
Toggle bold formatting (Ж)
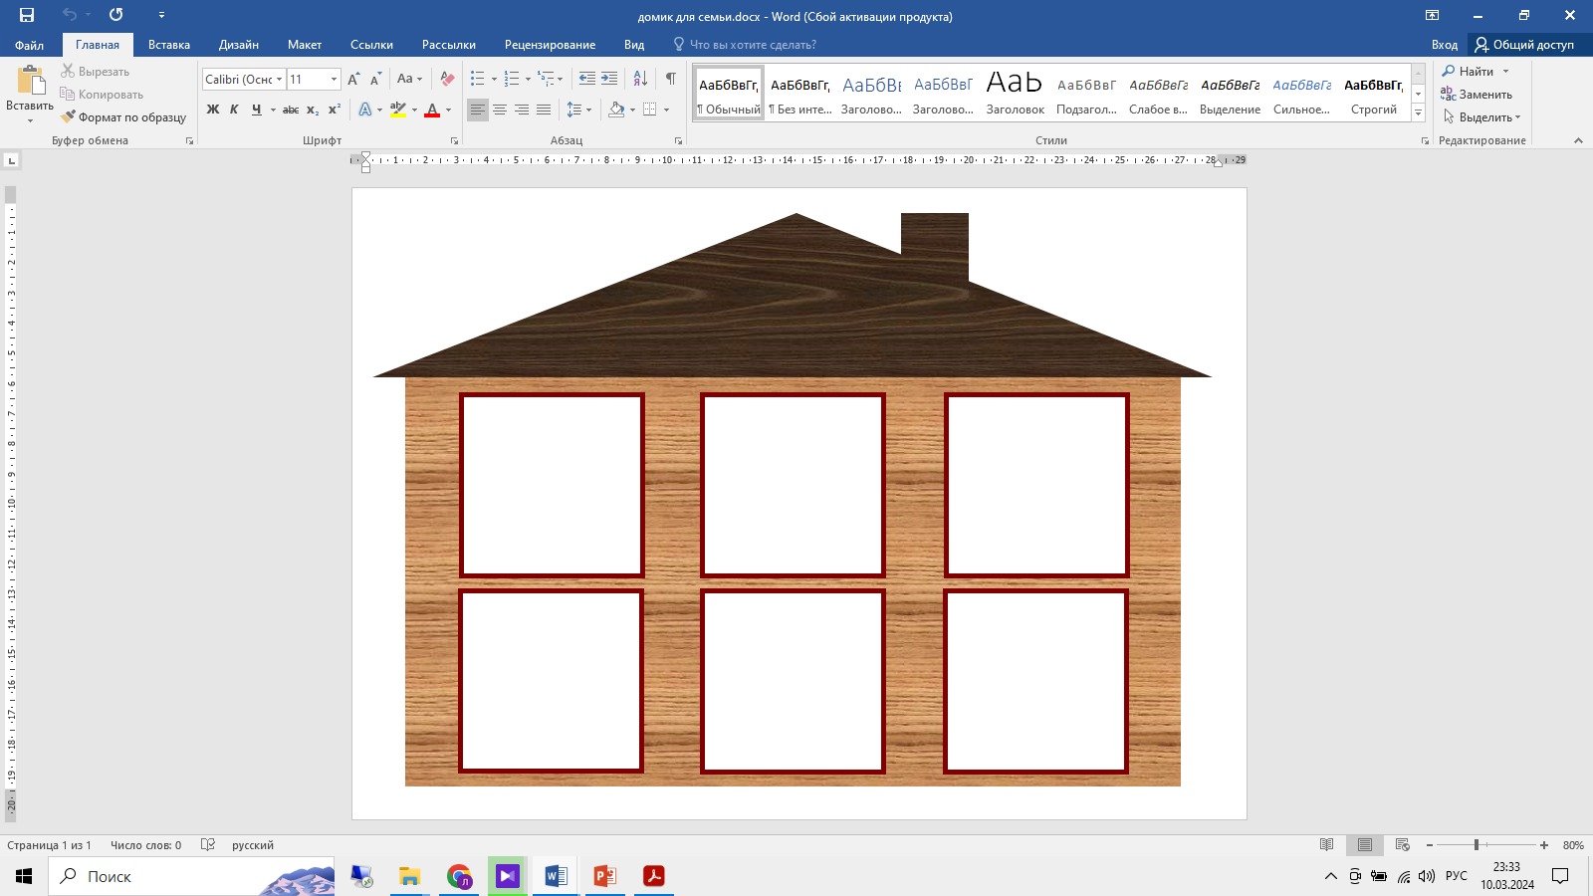[x=213, y=110]
